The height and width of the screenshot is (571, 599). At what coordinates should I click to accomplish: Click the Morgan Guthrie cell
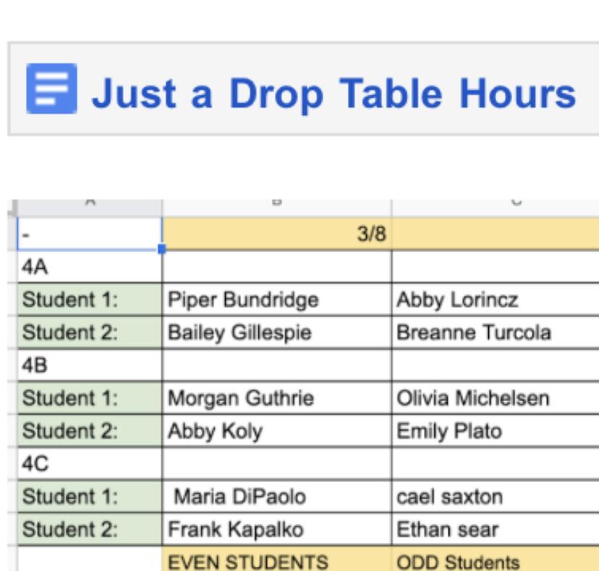[x=276, y=398]
